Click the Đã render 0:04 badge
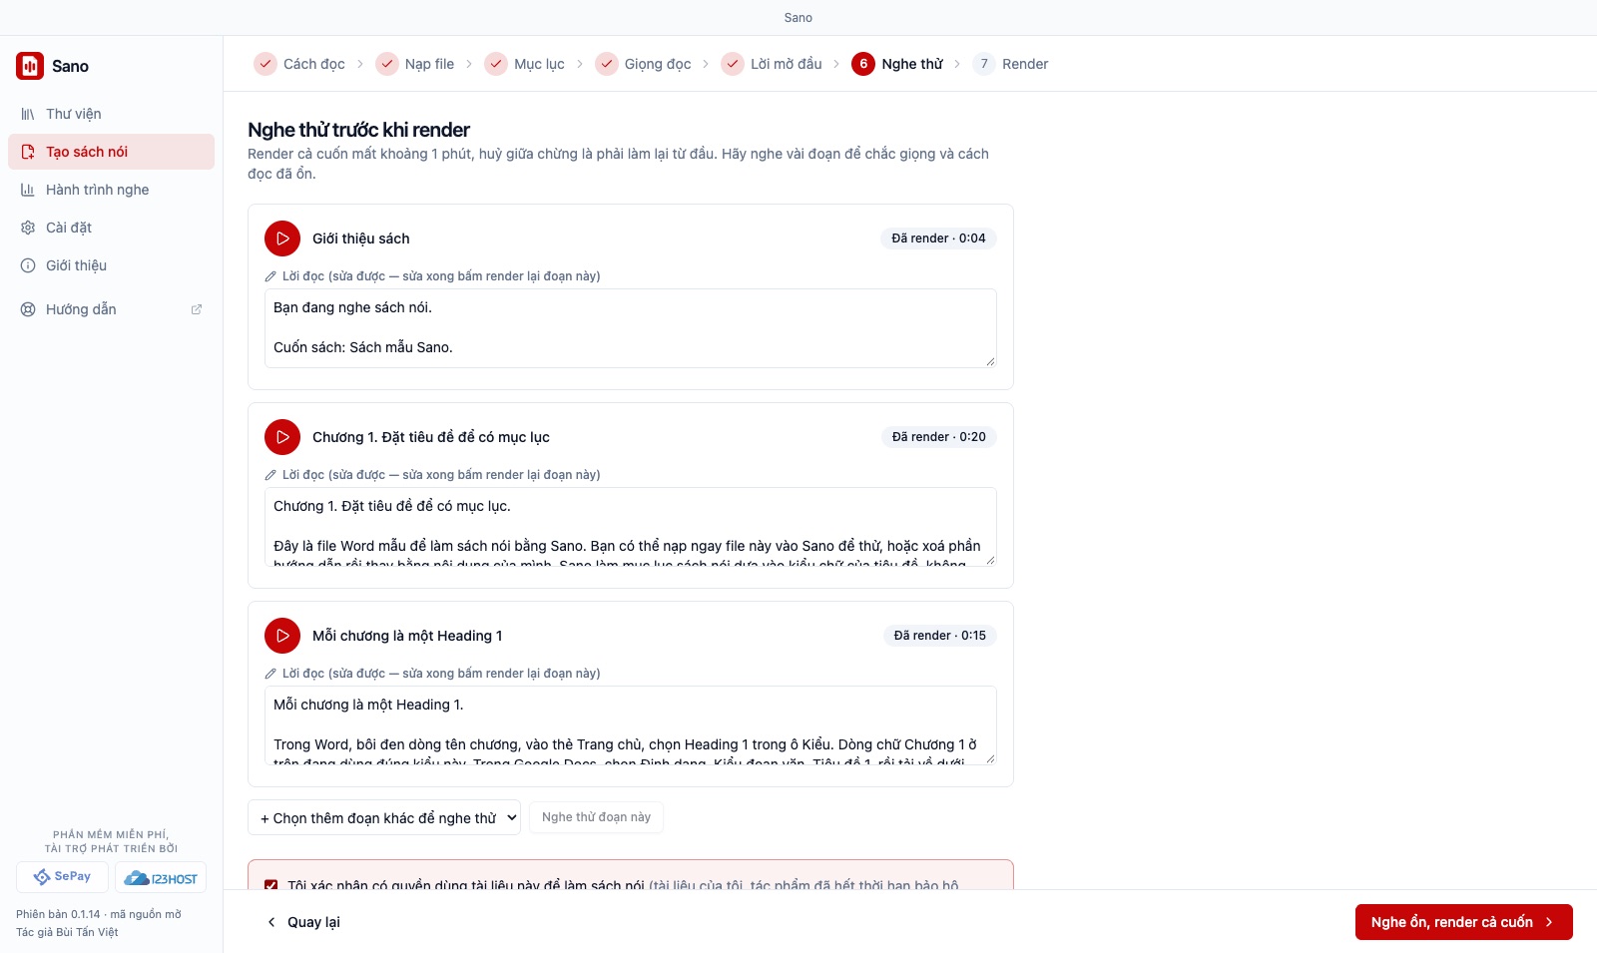Screen dimensions: 1597x953 click(x=938, y=238)
